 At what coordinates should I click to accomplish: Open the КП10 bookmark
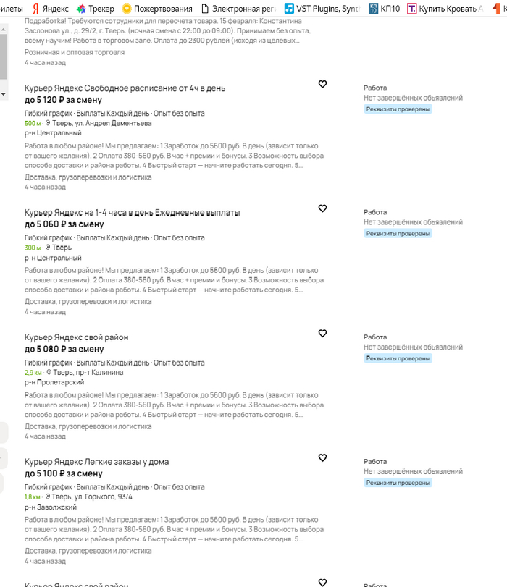384,8
